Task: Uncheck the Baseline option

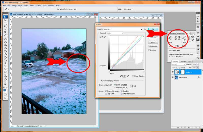Action: coord(122,91)
